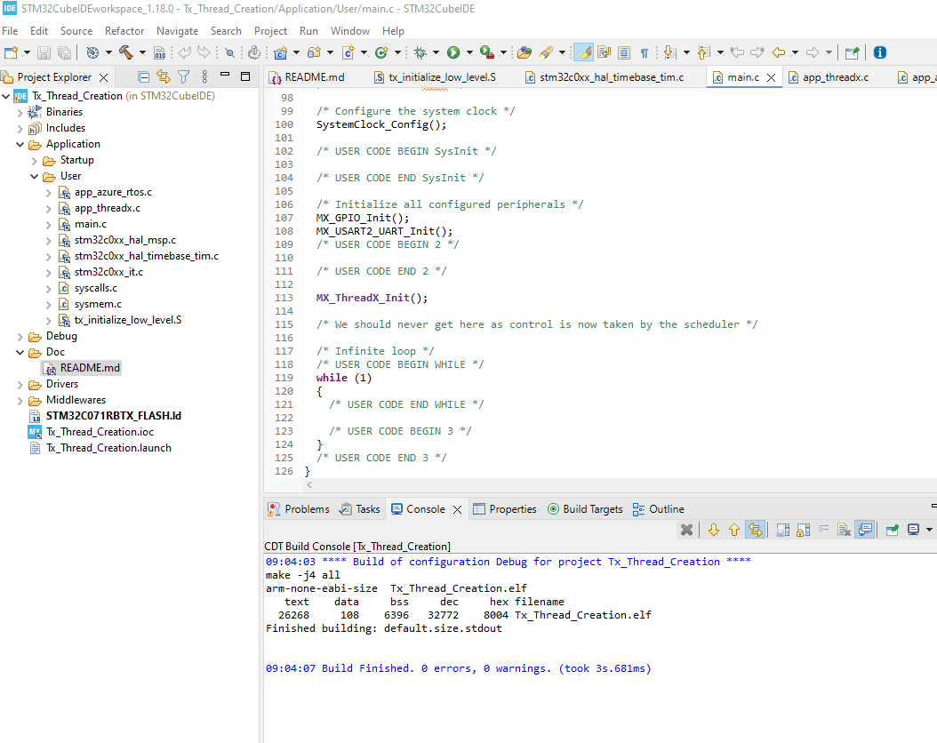
Task: Click the Pin Editor toolbar icon
Action: (853, 52)
